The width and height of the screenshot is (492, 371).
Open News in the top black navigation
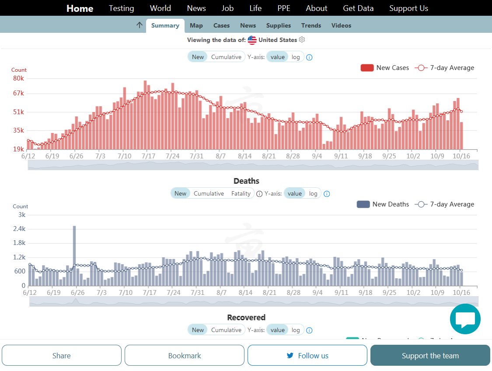[196, 8]
